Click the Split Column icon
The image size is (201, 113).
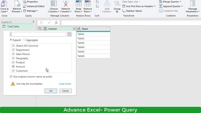[x=107, y=3]
